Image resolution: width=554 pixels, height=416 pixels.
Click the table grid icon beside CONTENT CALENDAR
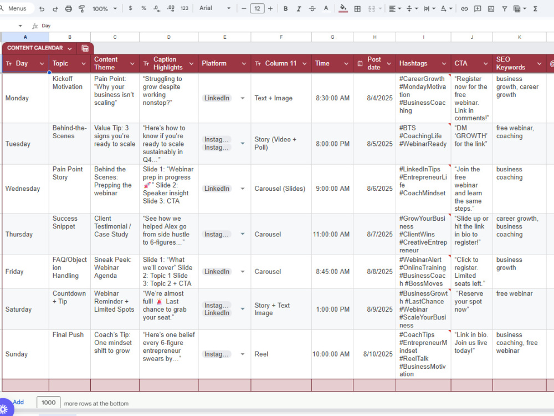tap(85, 48)
